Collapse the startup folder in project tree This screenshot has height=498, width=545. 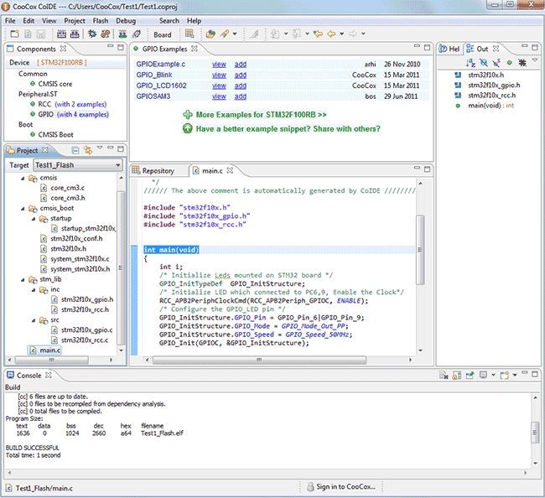pyautogui.click(x=34, y=219)
